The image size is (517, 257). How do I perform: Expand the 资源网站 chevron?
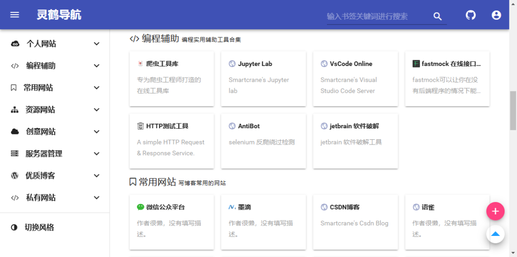pos(97,110)
